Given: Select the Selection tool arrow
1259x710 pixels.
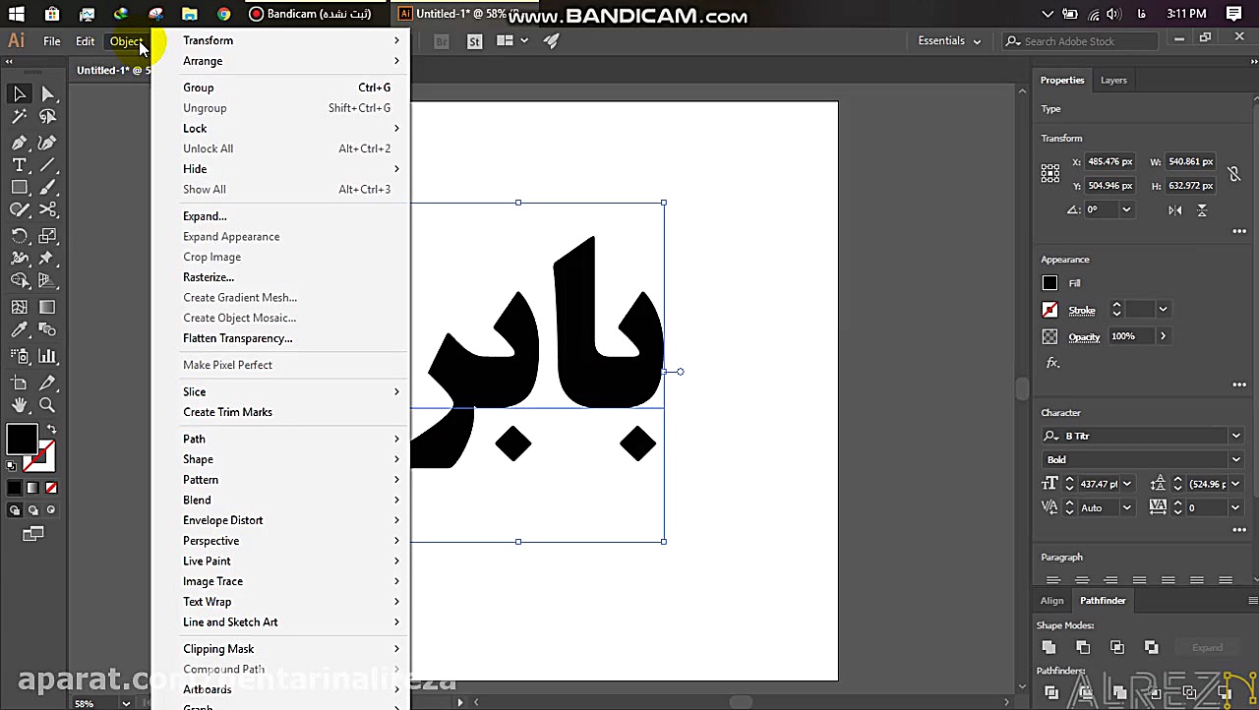Looking at the screenshot, I should [20, 93].
